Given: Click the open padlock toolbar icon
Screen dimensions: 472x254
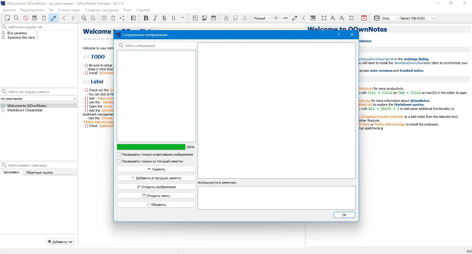Looking at the screenshot, I should 245,18.
